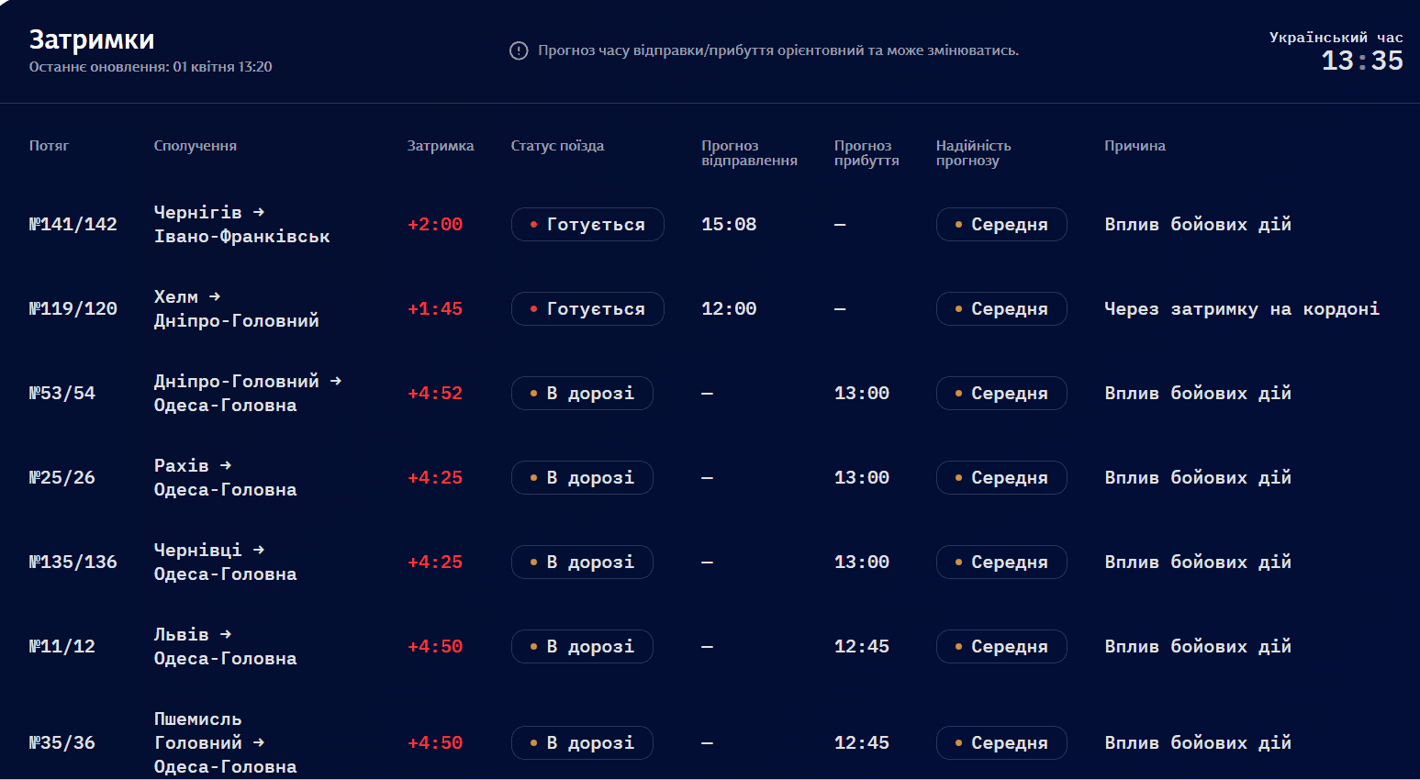The height and width of the screenshot is (780, 1420).
Task: Click the Готується status badge for train 141/142
Action: coord(587,225)
